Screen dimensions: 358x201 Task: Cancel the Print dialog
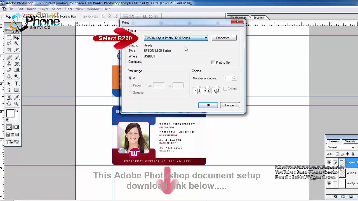[230, 105]
